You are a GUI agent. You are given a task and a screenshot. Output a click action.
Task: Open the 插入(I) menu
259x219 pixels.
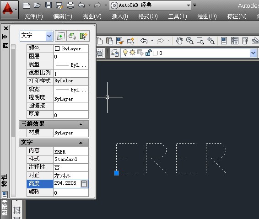120,16
